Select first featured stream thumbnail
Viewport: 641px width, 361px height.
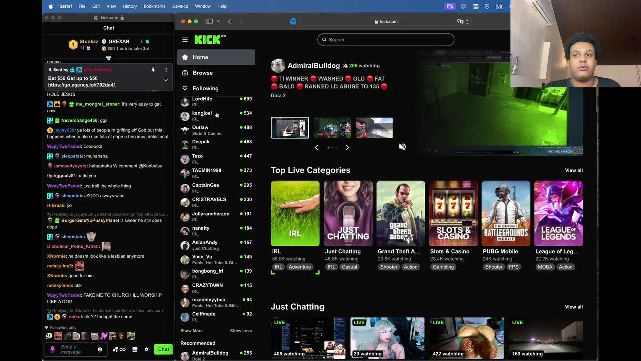pos(290,128)
